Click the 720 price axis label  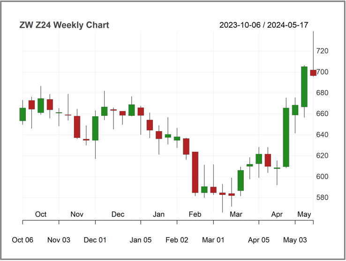[x=322, y=51]
